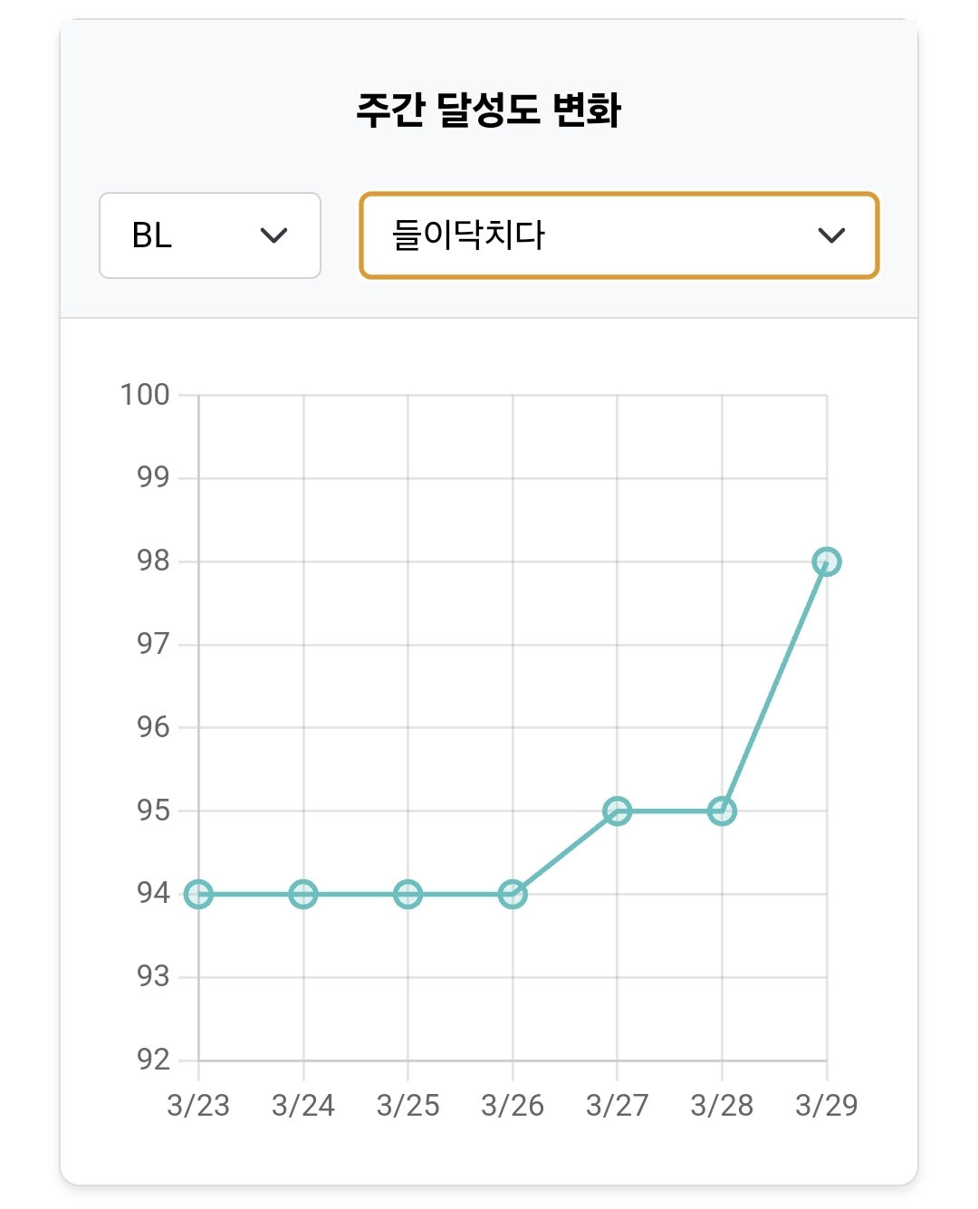Click the 3/24 data point at 94
Image resolution: width=978 pixels, height=1209 pixels.
(x=303, y=895)
